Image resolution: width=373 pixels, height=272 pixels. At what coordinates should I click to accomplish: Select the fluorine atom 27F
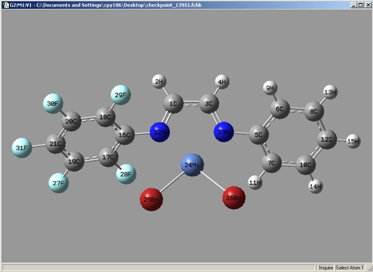click(59, 182)
